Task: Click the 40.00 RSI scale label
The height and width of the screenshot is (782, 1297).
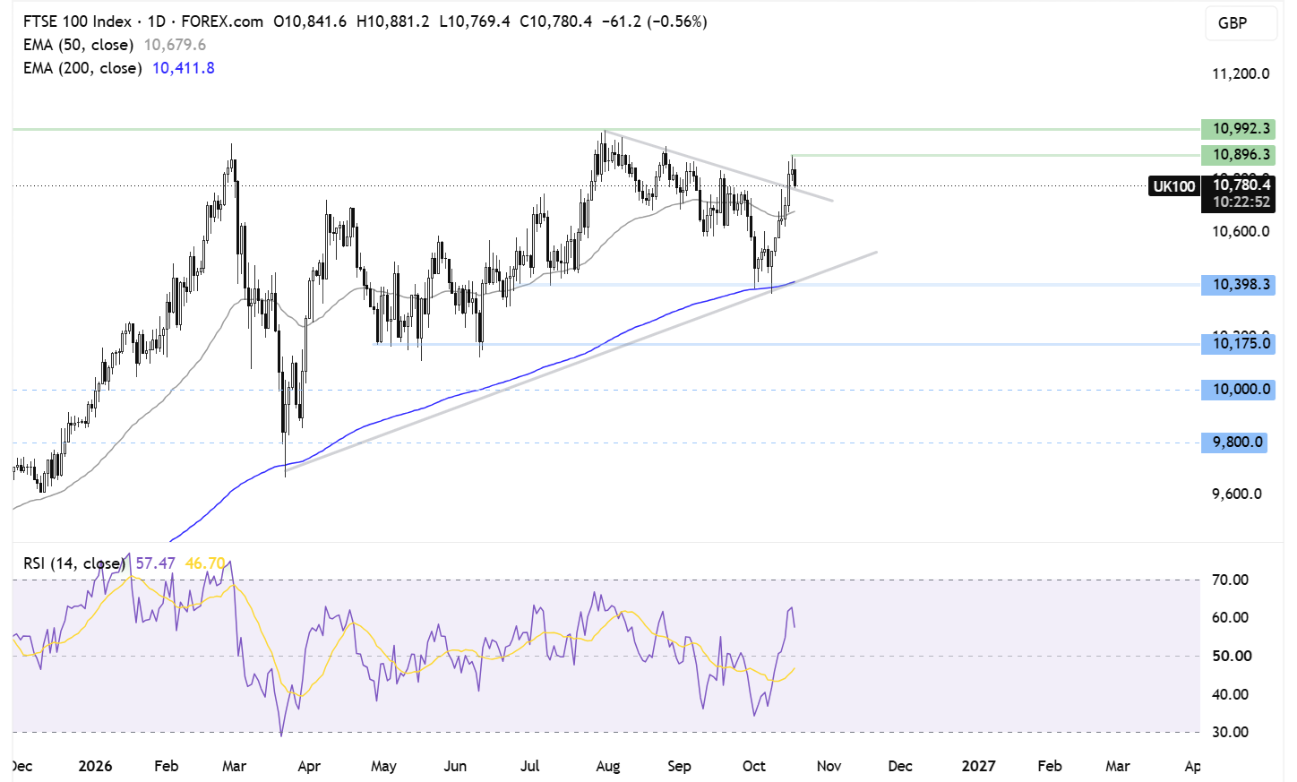Action: point(1230,695)
